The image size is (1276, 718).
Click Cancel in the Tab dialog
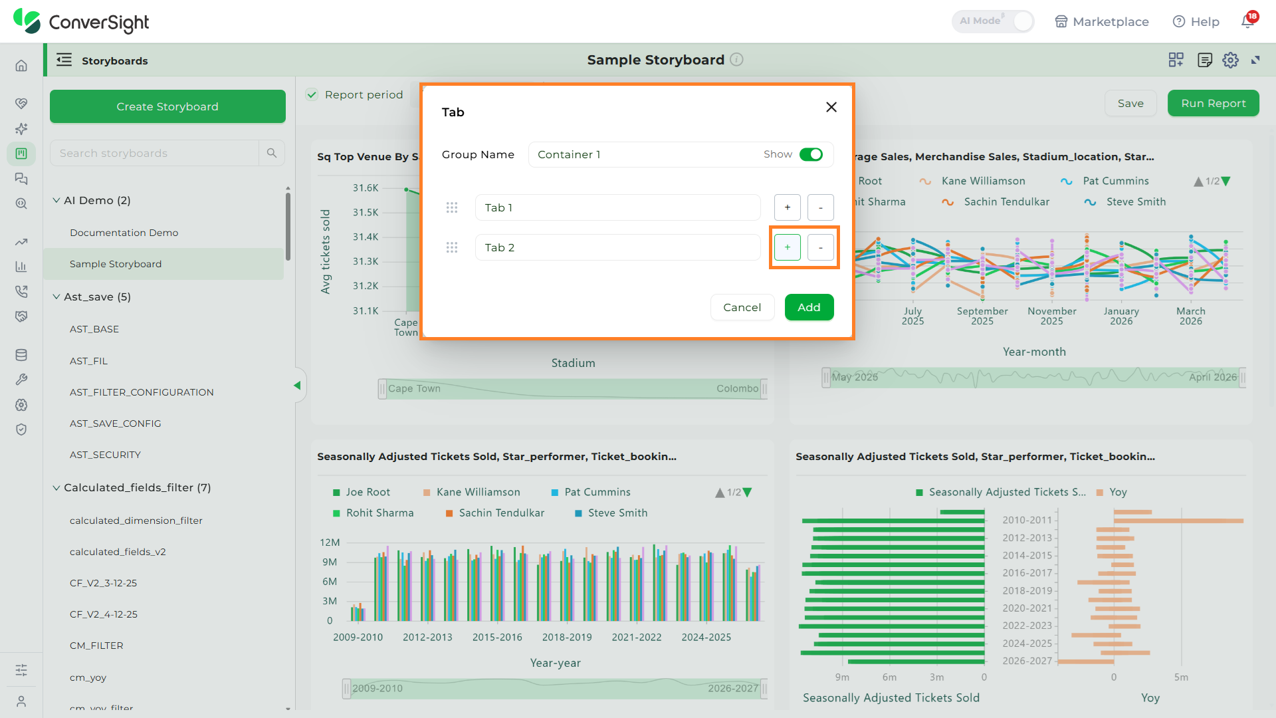742,307
